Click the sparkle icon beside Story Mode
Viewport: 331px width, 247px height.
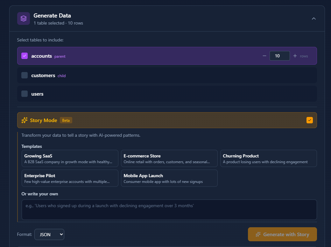[24, 120]
